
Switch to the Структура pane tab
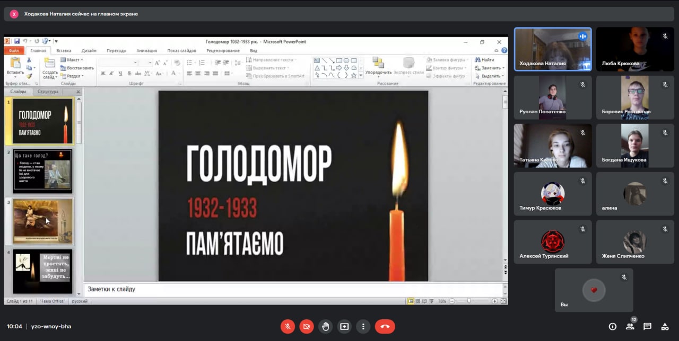coord(48,92)
